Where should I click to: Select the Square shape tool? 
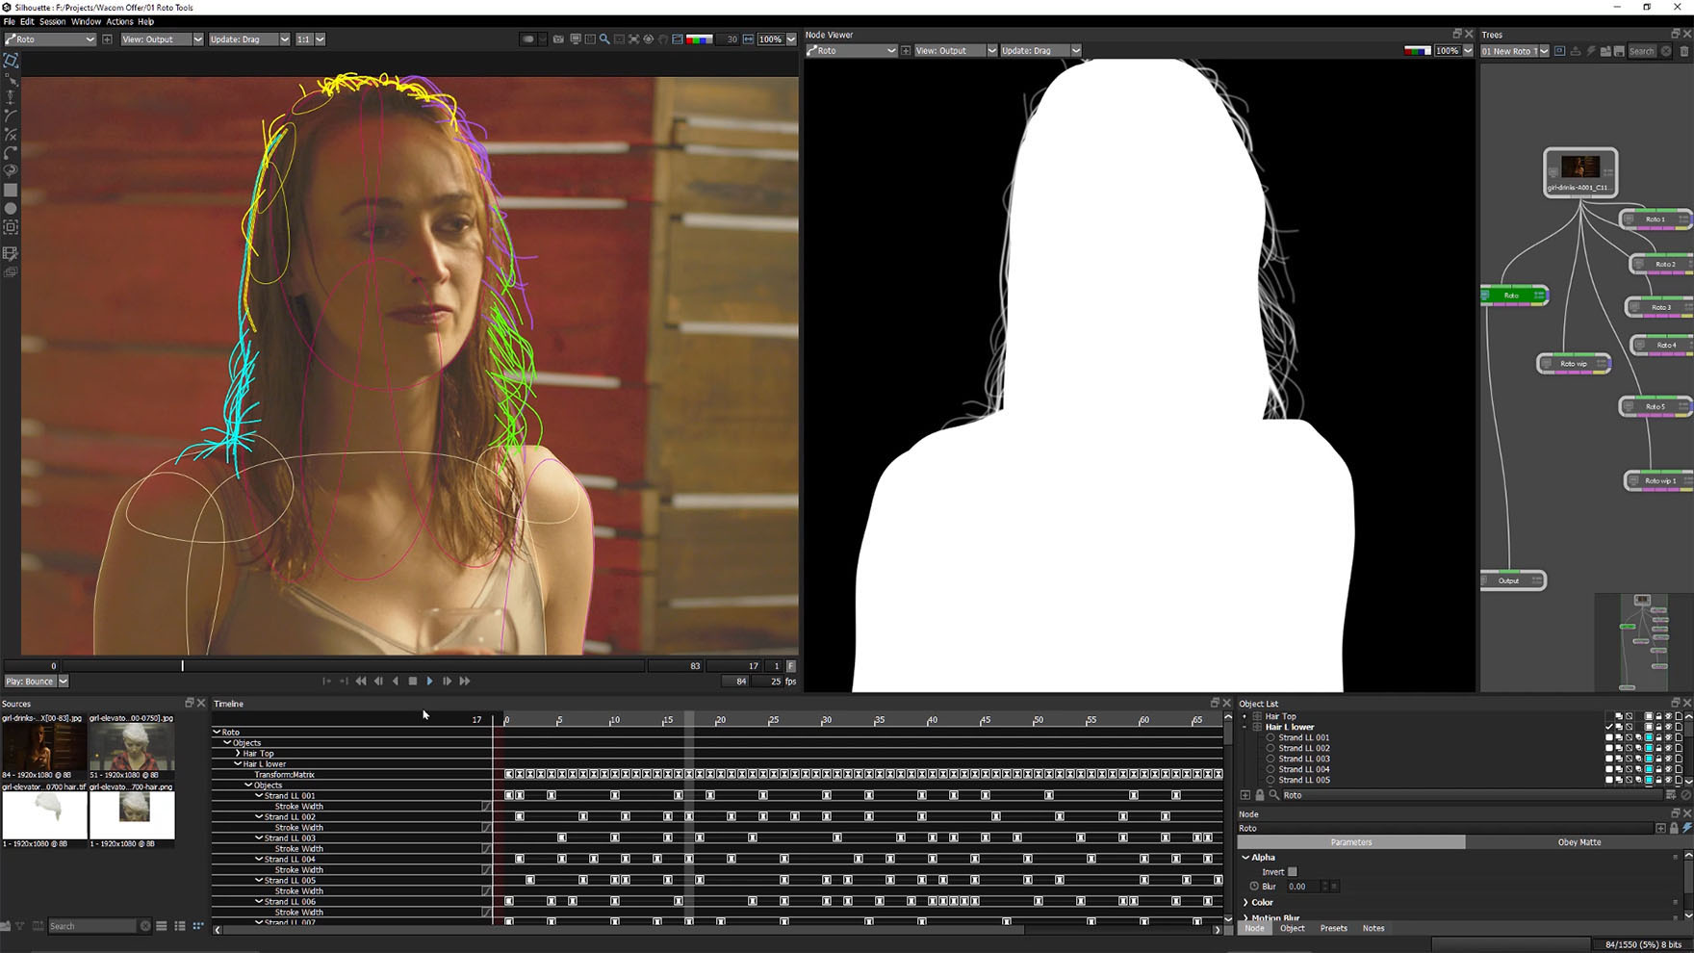(x=11, y=191)
